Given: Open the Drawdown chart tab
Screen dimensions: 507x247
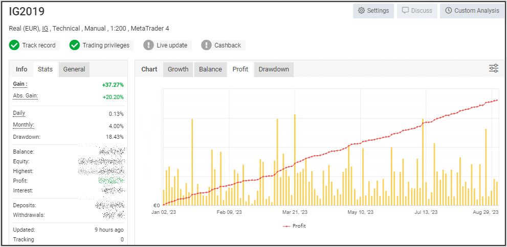Looking at the screenshot, I should click(x=273, y=69).
